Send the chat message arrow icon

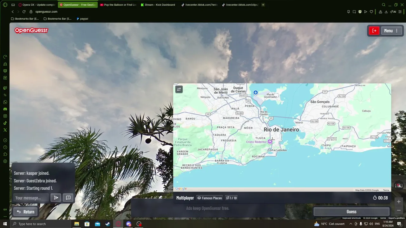pyautogui.click(x=56, y=198)
